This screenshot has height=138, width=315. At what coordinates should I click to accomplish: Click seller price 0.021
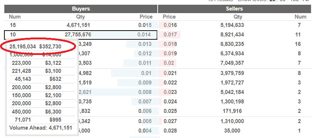[170, 73]
